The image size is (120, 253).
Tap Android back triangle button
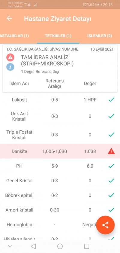pos(33,246)
